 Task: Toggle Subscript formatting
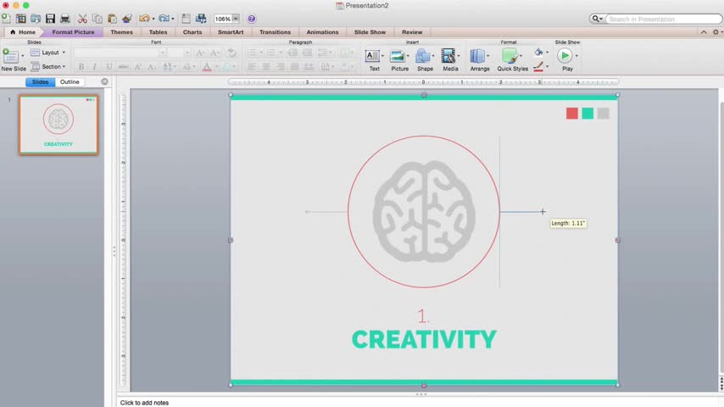(x=152, y=67)
